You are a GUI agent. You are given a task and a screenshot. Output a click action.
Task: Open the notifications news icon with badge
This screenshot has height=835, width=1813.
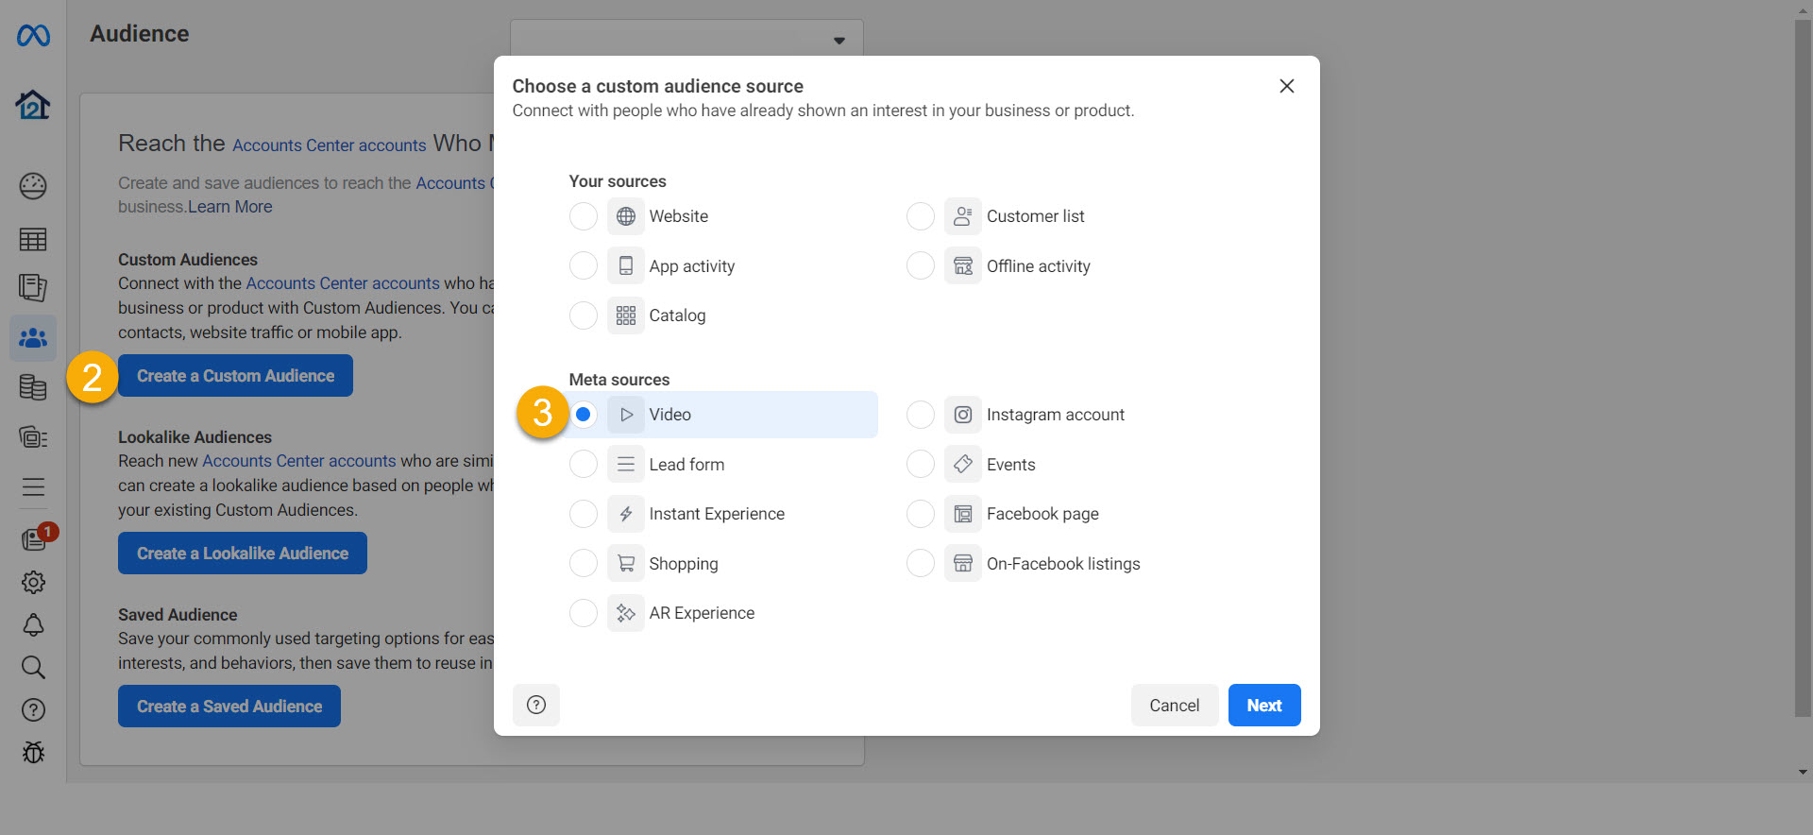click(35, 537)
